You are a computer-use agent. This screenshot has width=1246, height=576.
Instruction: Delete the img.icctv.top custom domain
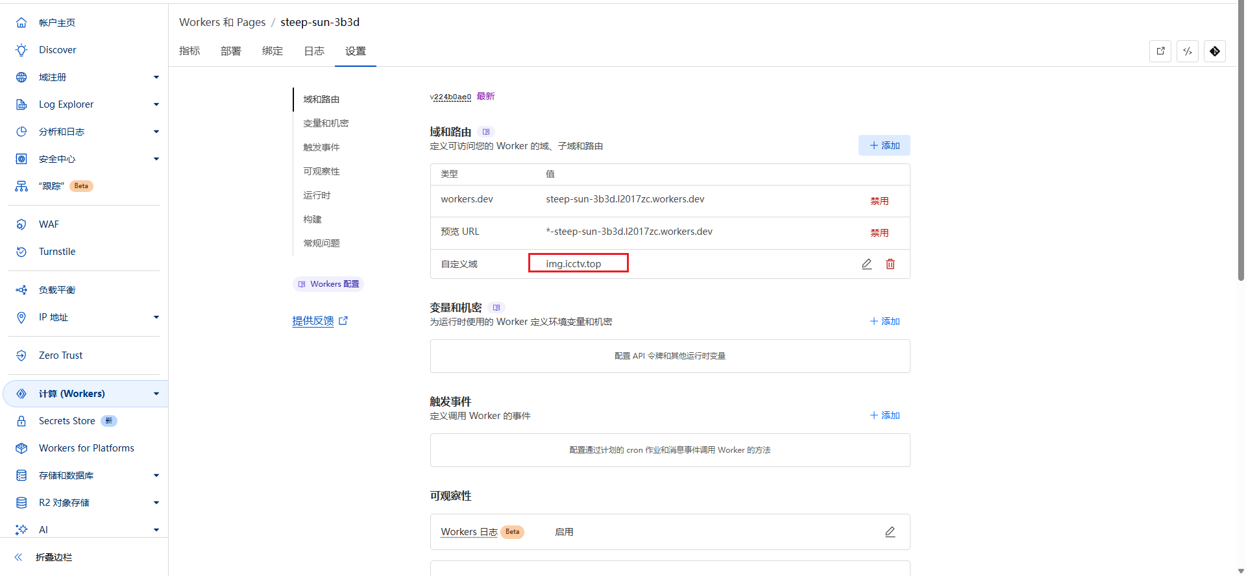(x=890, y=264)
